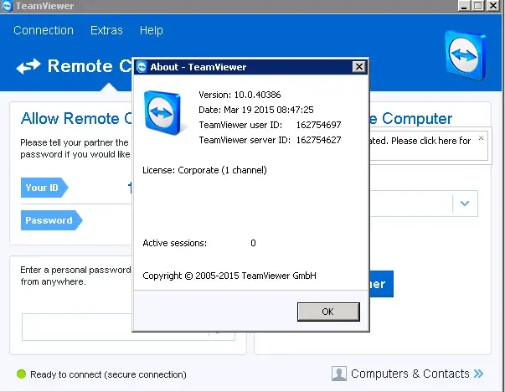Maximize the TeamViewer main window
Viewport: 505px width, 392px height.
pyautogui.click(x=478, y=6)
